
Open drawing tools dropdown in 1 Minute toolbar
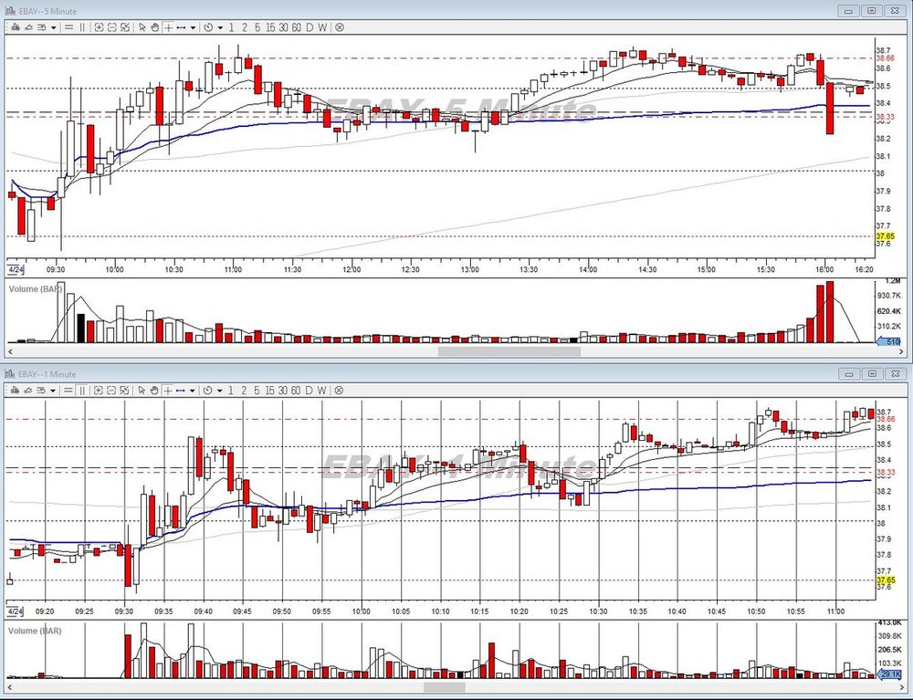pos(193,390)
